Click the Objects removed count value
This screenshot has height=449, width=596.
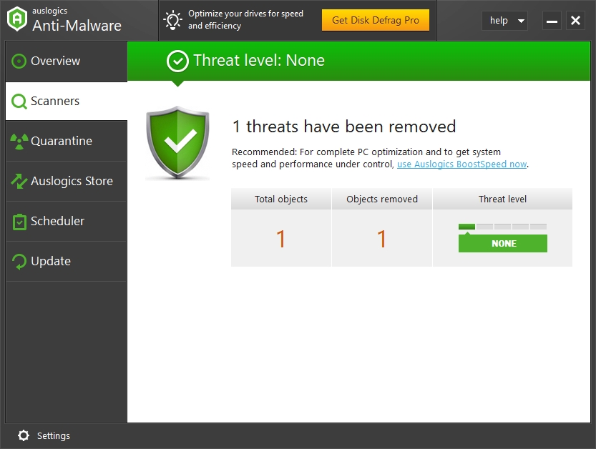tap(382, 239)
